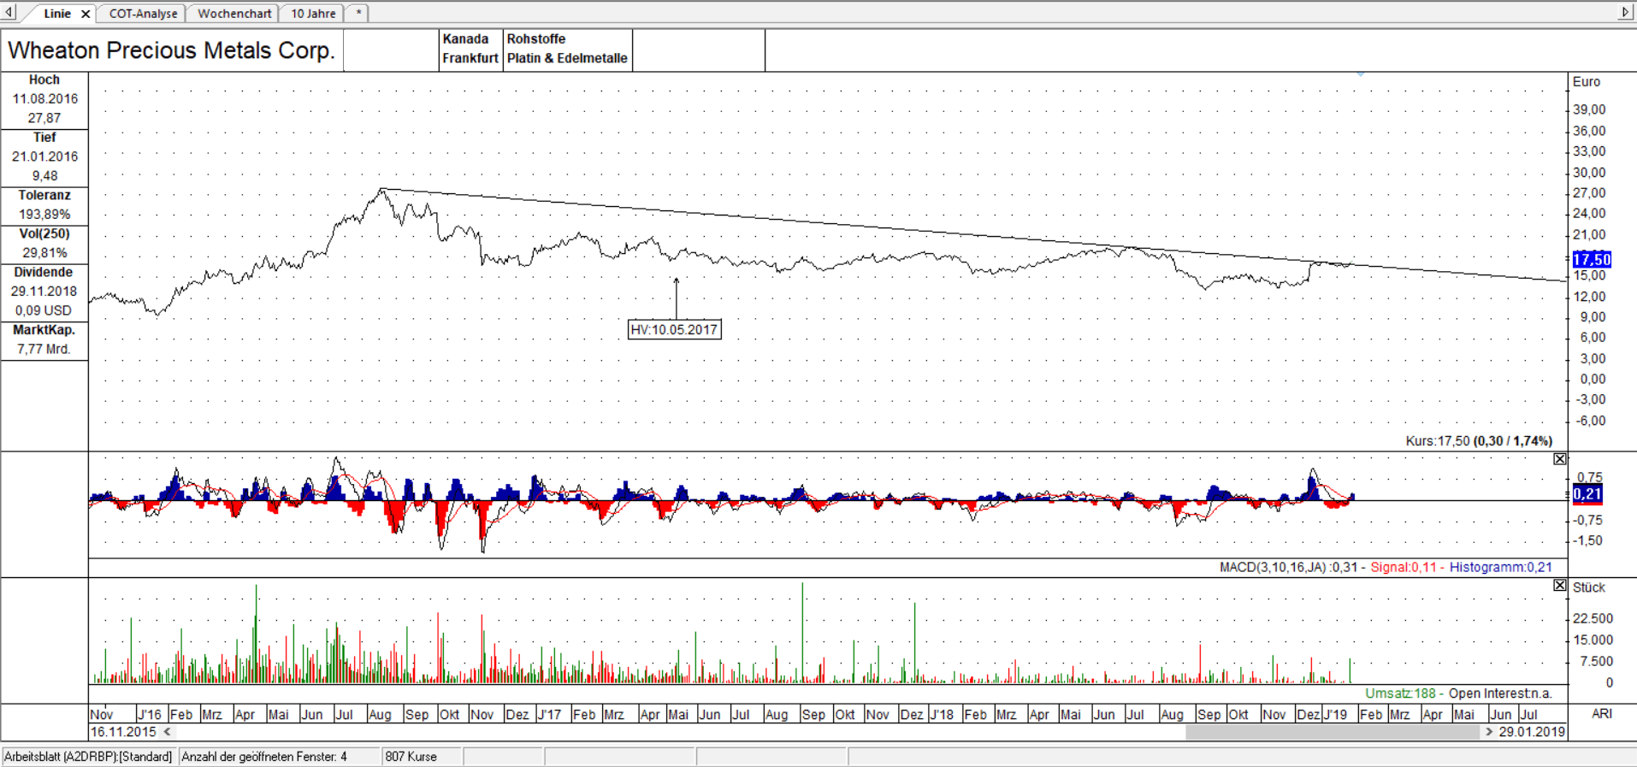Open the Wochenchart tab

(234, 14)
